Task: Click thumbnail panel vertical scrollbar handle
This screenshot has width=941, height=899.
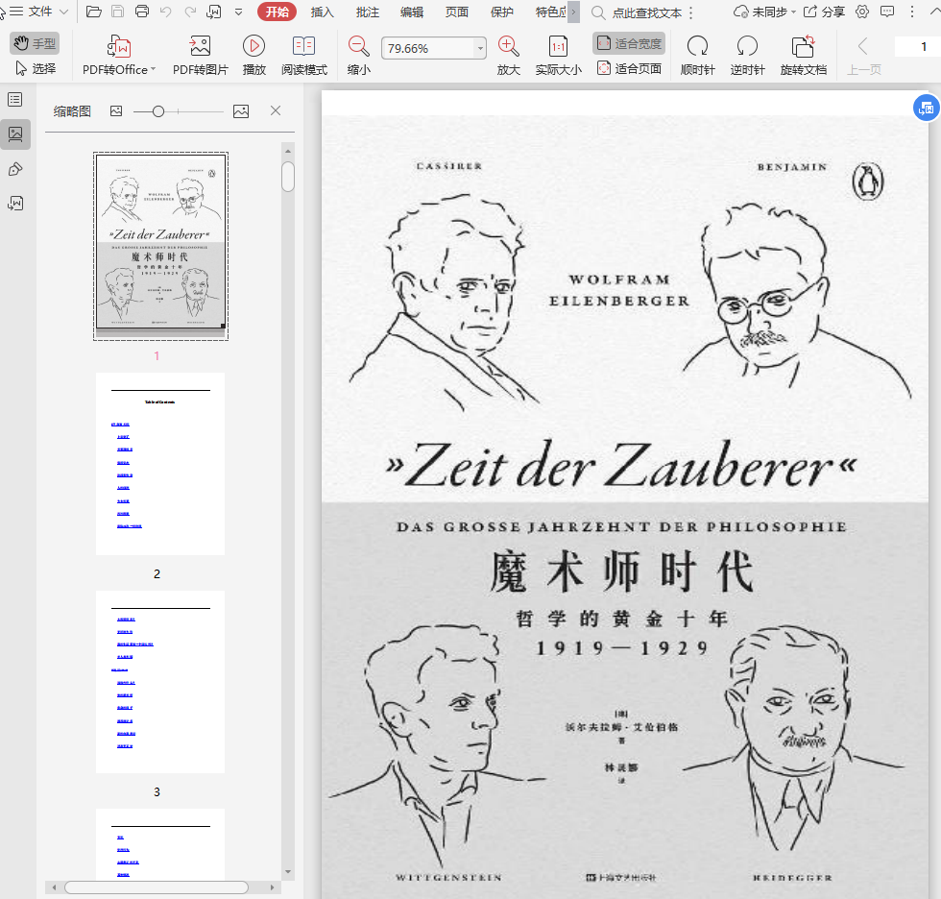Action: click(288, 177)
